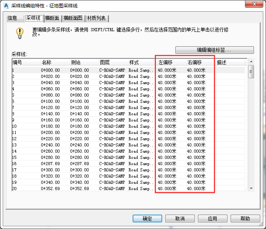Edit right offset 40.000米 in row 20
Image resolution: width=266 pixels, height=229 pixels.
tap(196, 188)
